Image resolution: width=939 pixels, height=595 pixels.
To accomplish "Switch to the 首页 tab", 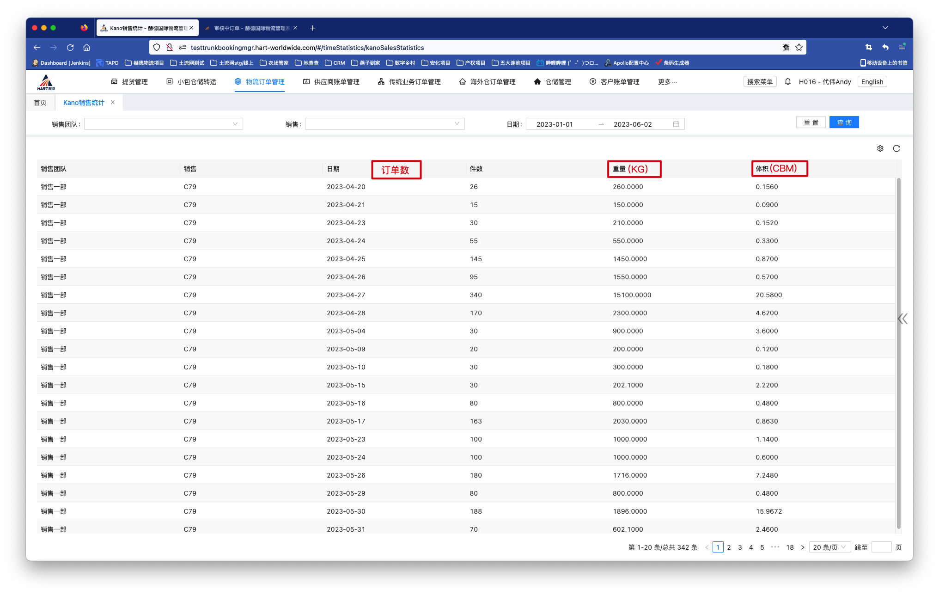I will pyautogui.click(x=40, y=103).
